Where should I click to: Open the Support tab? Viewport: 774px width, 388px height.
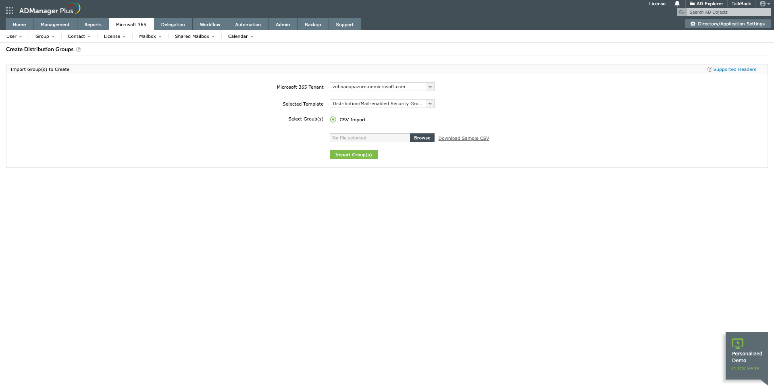click(345, 25)
